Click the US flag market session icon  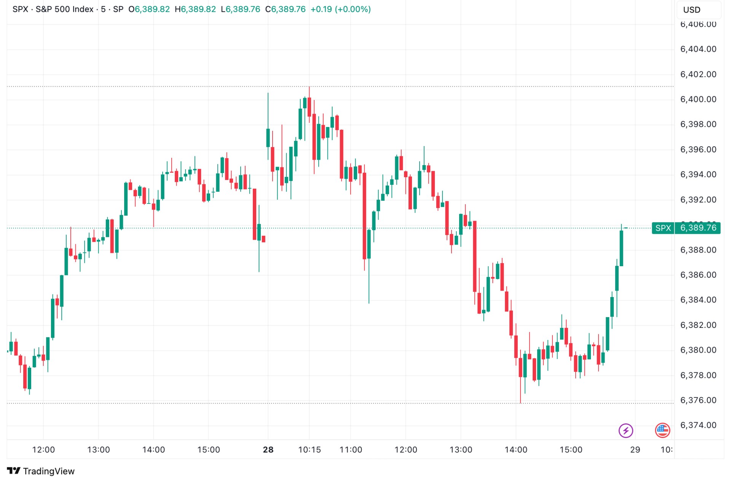click(663, 430)
